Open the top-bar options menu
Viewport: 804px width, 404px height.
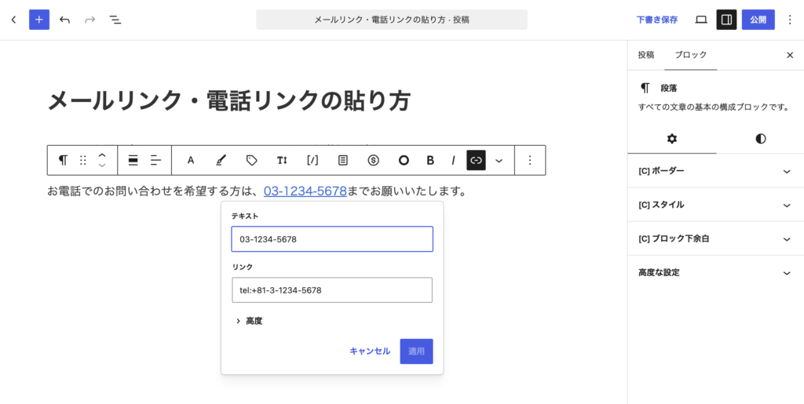pos(790,20)
